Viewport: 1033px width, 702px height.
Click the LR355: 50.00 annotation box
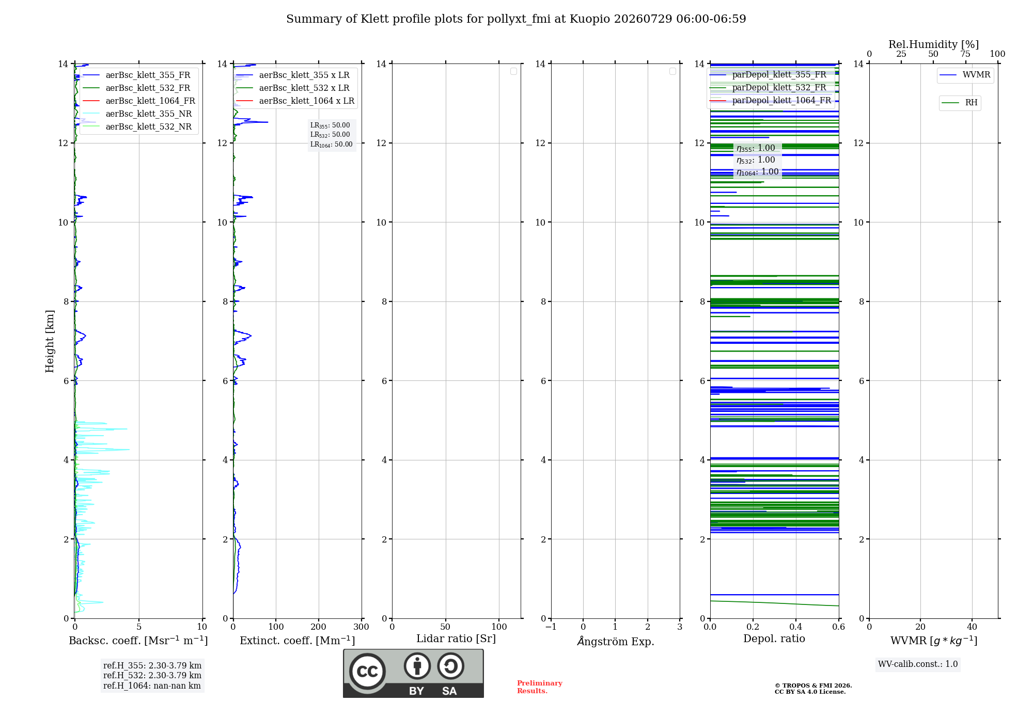332,135
